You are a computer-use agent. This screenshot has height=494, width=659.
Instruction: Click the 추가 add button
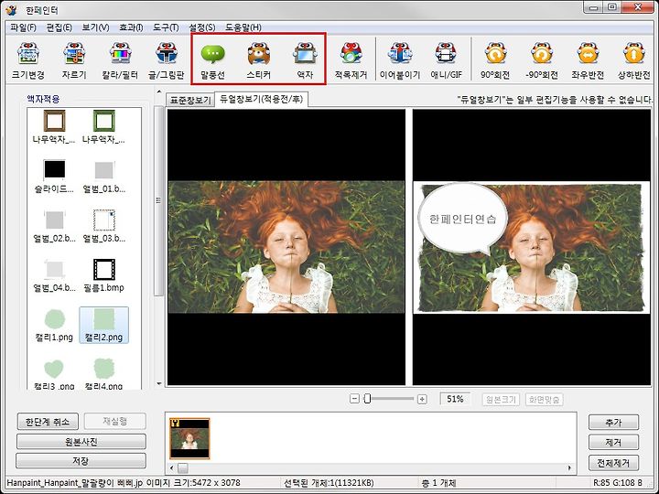(613, 422)
